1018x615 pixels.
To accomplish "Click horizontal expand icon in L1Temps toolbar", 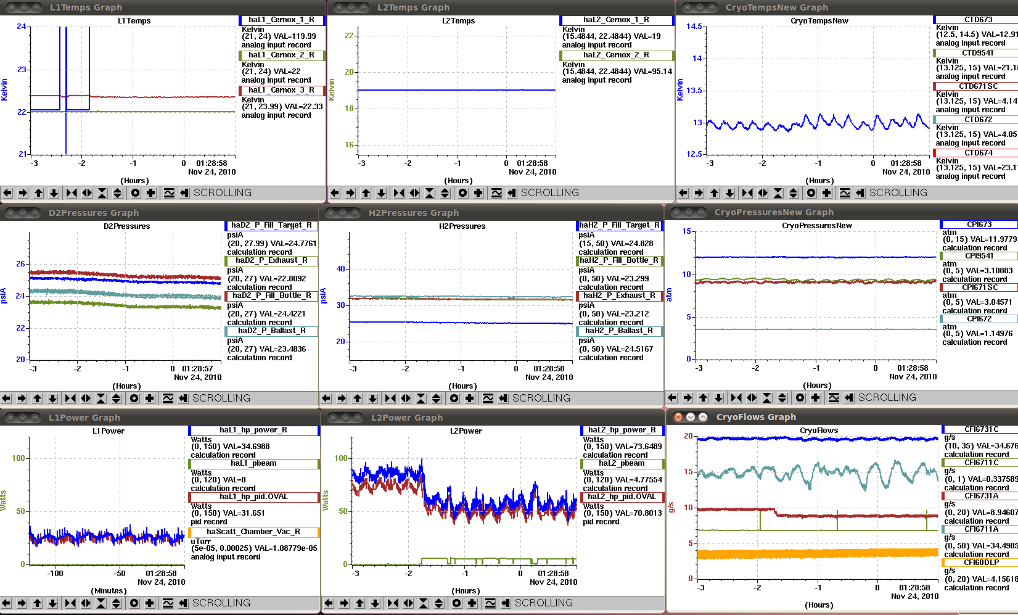I will 87,193.
